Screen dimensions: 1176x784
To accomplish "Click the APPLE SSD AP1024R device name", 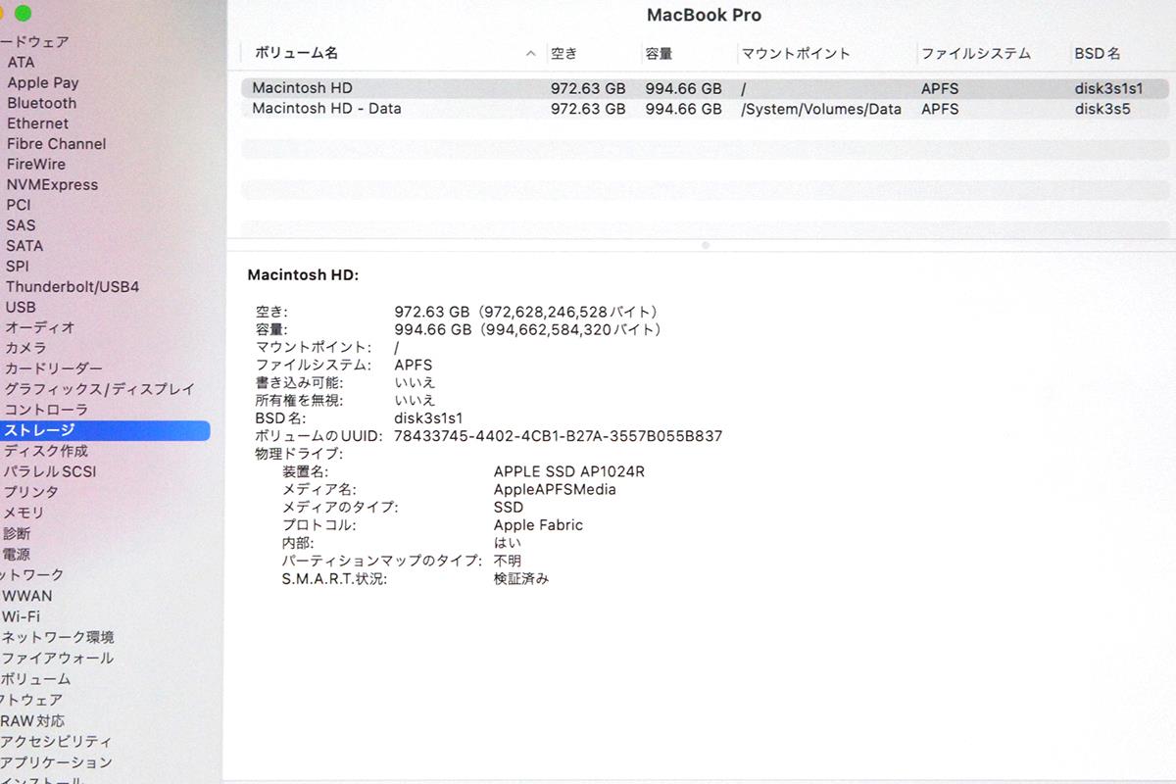I will (569, 471).
